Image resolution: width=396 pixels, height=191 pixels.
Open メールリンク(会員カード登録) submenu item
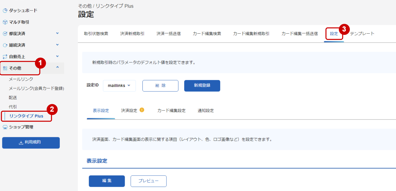(37, 88)
